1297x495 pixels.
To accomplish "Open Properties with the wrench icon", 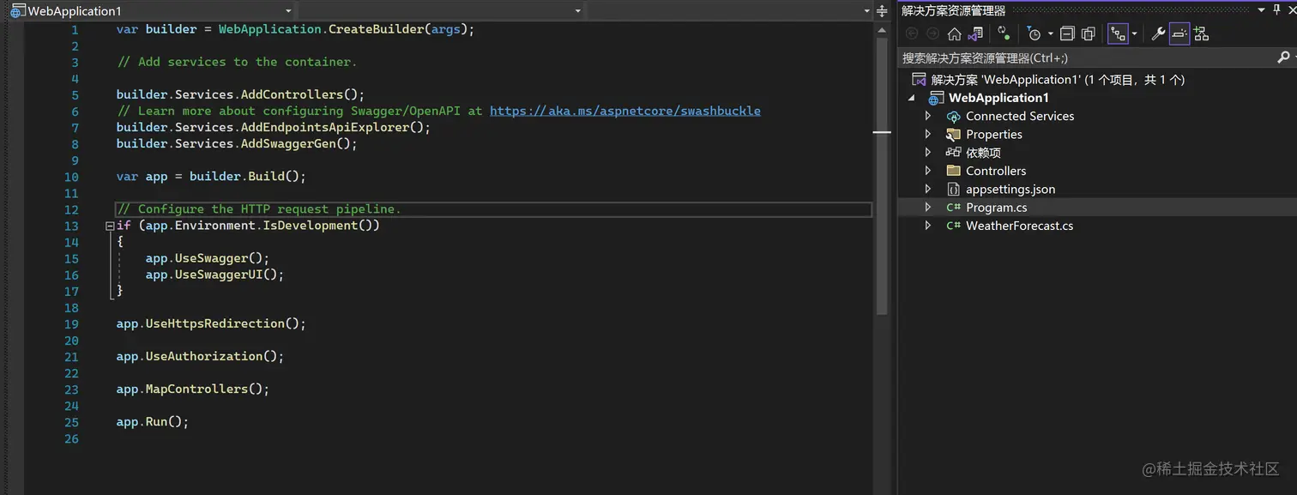I will pos(1158,34).
